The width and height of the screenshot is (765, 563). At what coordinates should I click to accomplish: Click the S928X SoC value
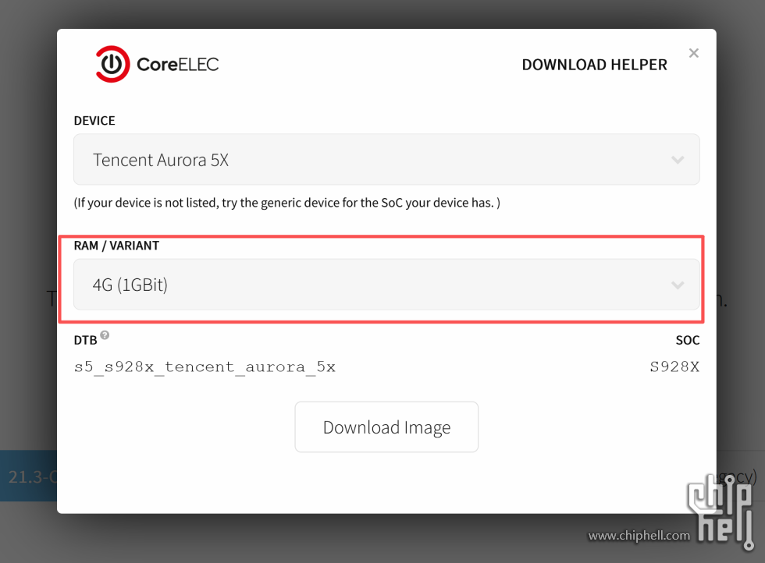(x=674, y=366)
